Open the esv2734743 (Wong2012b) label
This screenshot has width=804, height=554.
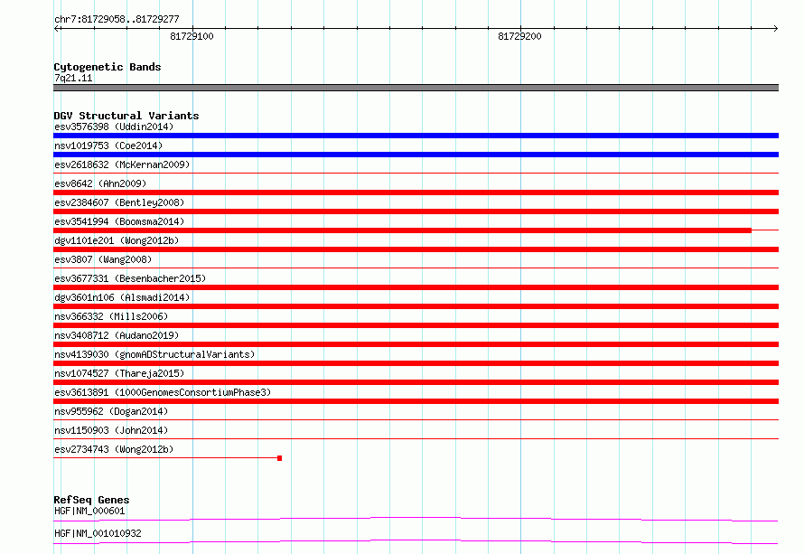click(x=114, y=449)
